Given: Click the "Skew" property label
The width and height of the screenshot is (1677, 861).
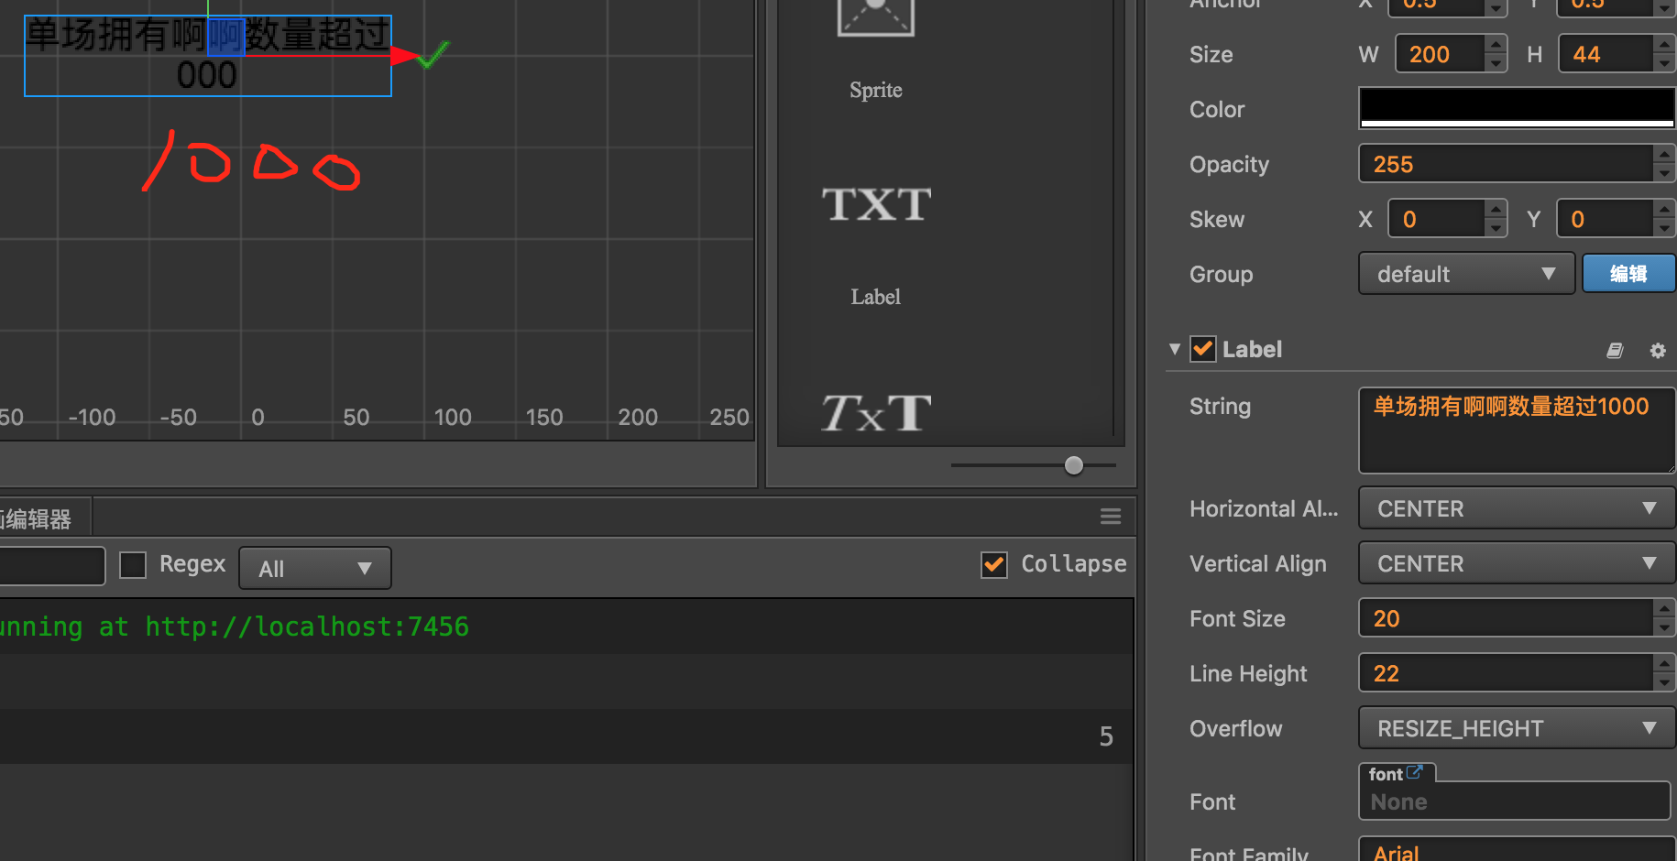Looking at the screenshot, I should point(1217,219).
